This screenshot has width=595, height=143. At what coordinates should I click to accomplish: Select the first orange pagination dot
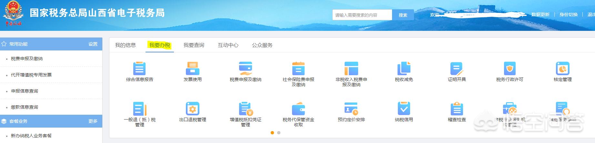point(272,133)
